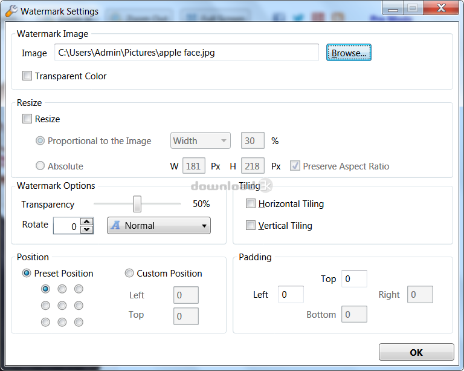
Task: Click the image file path field
Action: click(186, 53)
